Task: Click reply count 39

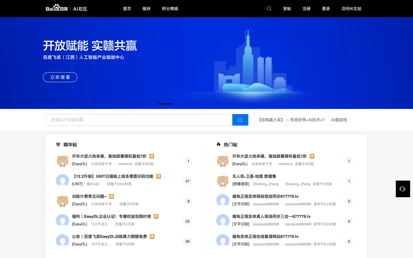Action: [x=187, y=241]
